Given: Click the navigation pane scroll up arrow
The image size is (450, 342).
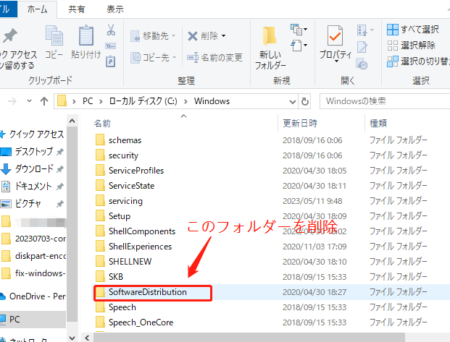Looking at the screenshot, I should [x=72, y=121].
